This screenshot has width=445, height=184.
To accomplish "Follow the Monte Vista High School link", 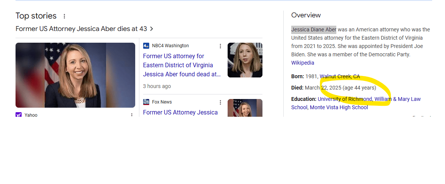I will coord(339,107).
